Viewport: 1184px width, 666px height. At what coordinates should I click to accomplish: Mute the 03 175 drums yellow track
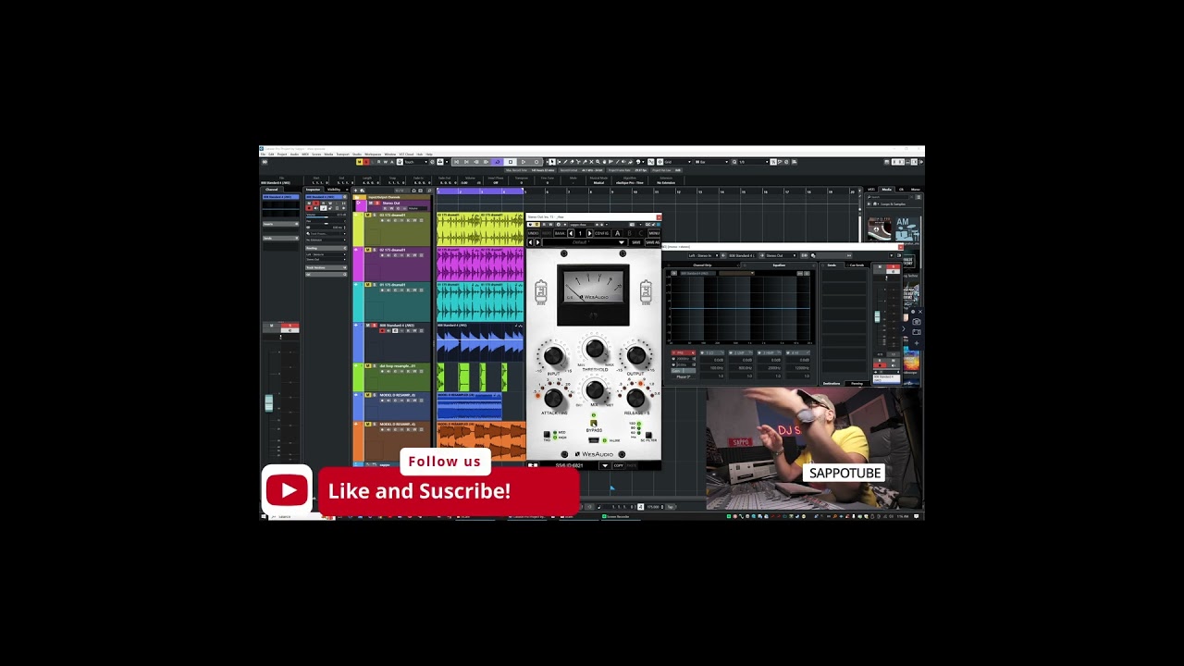pos(368,216)
